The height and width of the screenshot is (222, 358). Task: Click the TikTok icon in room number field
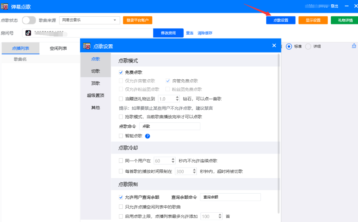(28, 33)
